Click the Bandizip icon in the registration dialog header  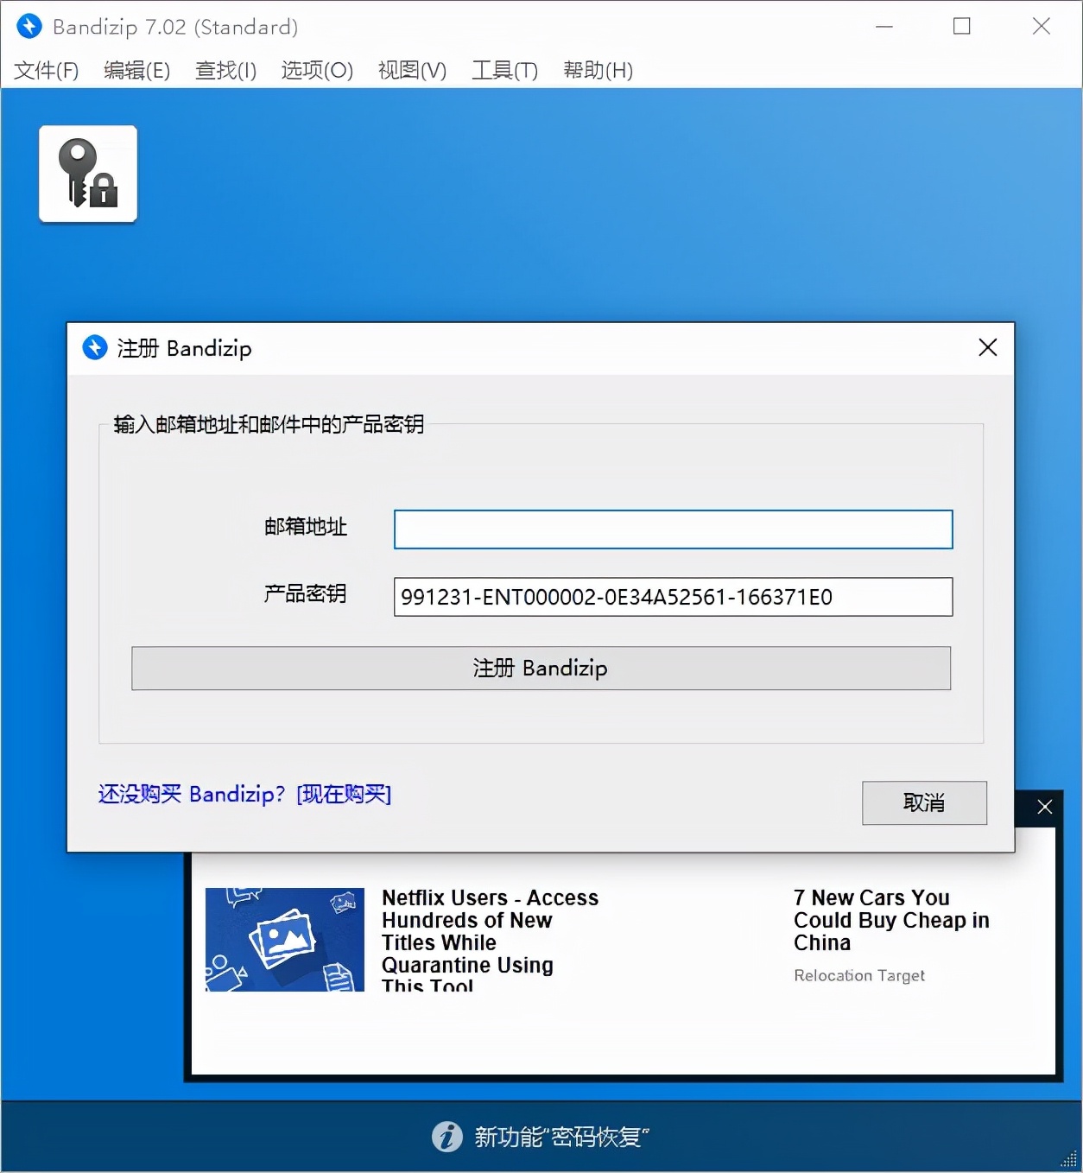tap(94, 348)
